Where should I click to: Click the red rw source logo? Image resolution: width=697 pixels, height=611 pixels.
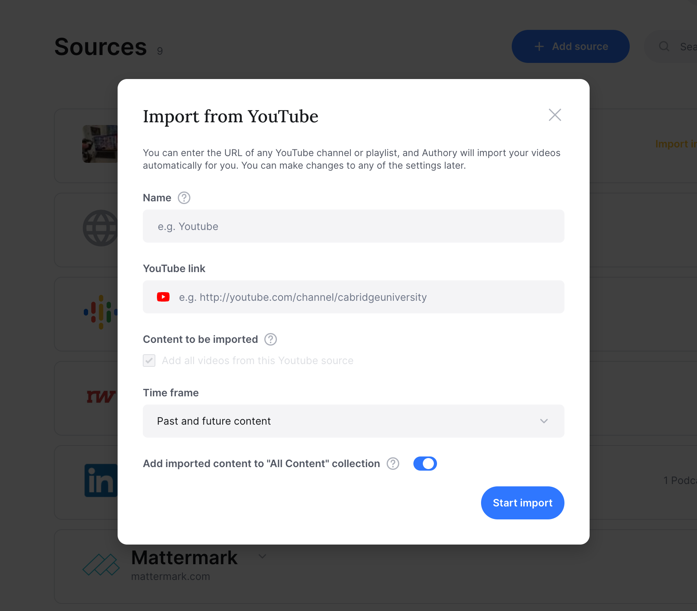101,396
